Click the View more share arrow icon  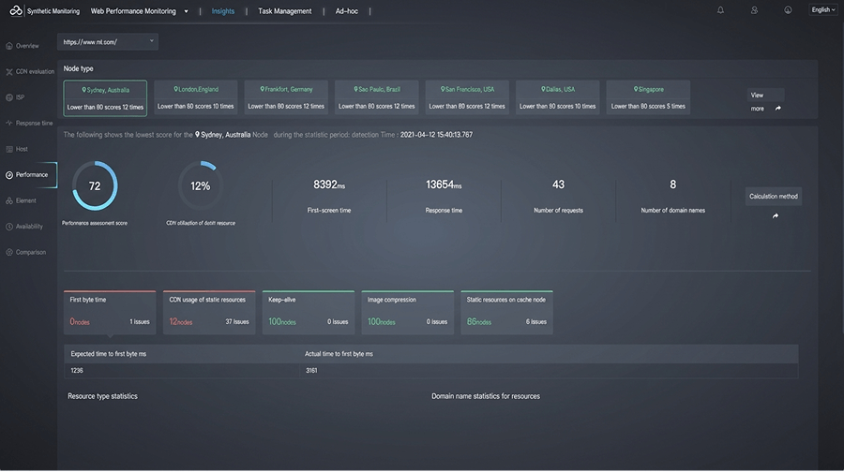click(x=777, y=109)
